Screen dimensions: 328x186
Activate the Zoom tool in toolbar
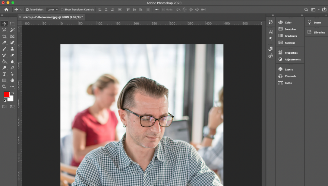coord(4,86)
